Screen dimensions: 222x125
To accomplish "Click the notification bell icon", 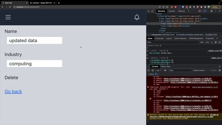I will (x=137, y=17).
